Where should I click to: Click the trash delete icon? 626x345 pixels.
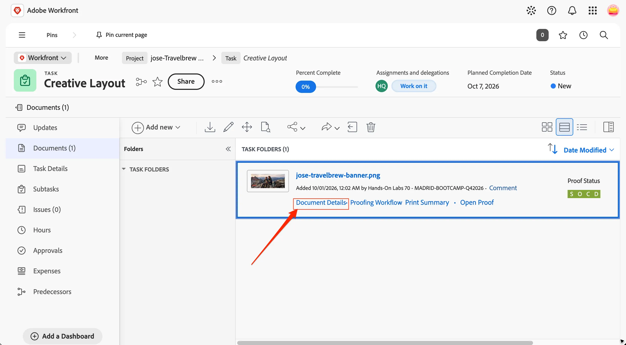point(371,127)
